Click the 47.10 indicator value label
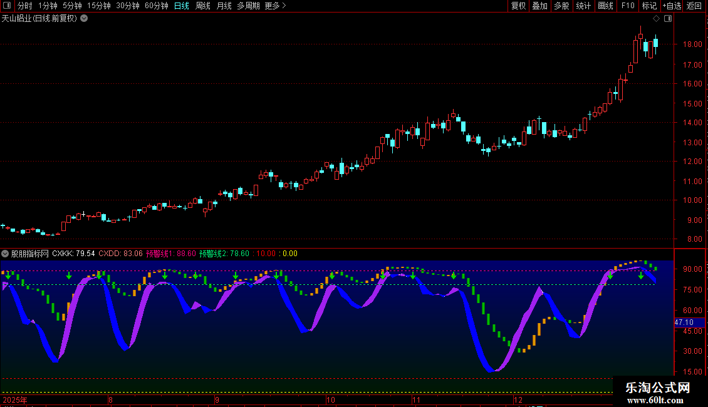The image size is (708, 407). click(x=684, y=322)
